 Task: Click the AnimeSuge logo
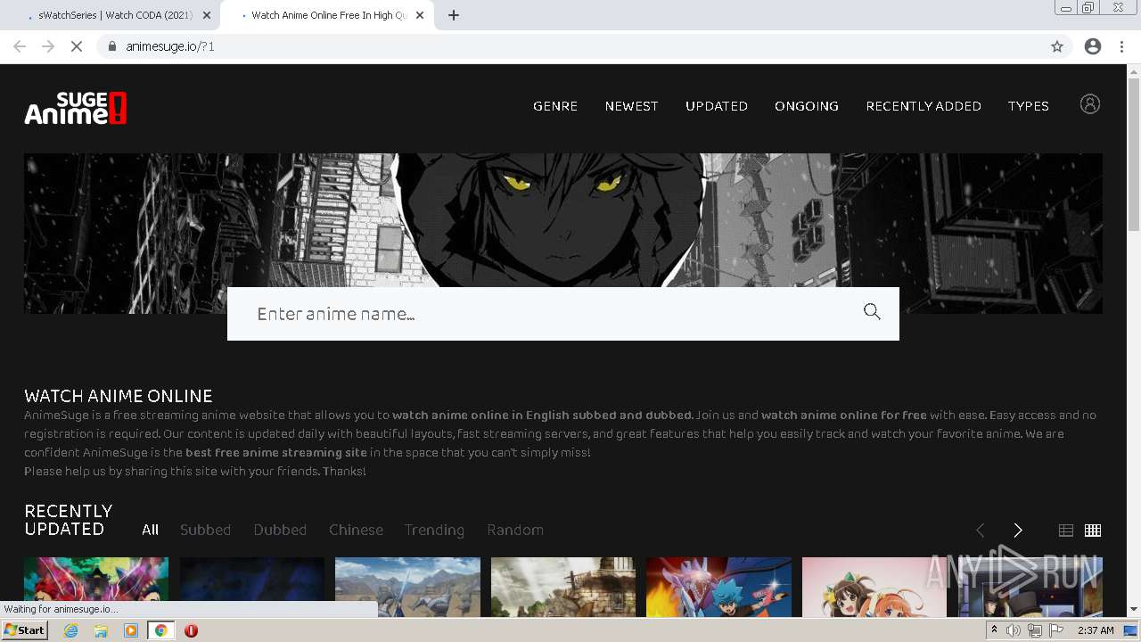point(75,108)
